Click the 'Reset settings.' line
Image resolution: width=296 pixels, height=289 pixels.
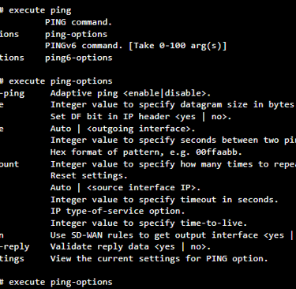tap(89, 175)
